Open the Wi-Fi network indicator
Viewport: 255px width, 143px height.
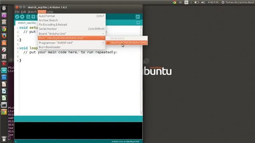pos(180,2)
